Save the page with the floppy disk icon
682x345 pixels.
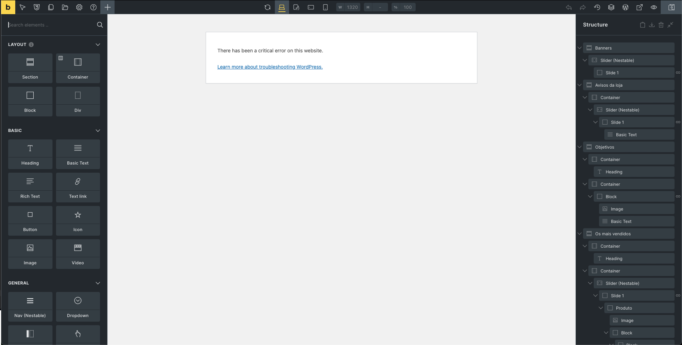(671, 7)
